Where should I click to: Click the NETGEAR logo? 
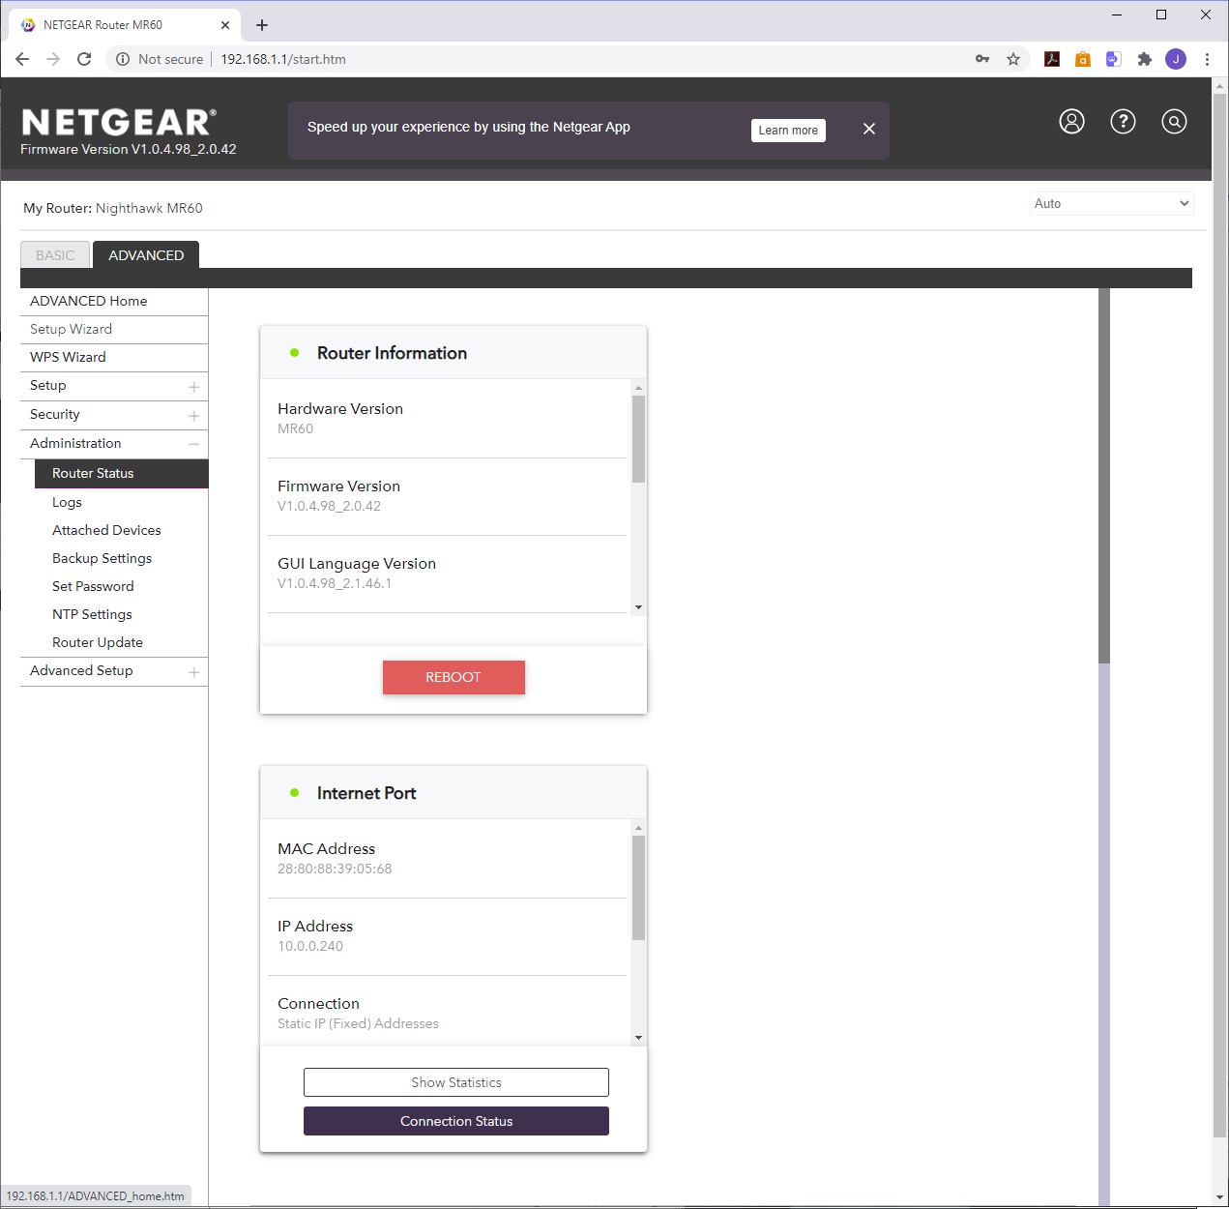coord(119,123)
